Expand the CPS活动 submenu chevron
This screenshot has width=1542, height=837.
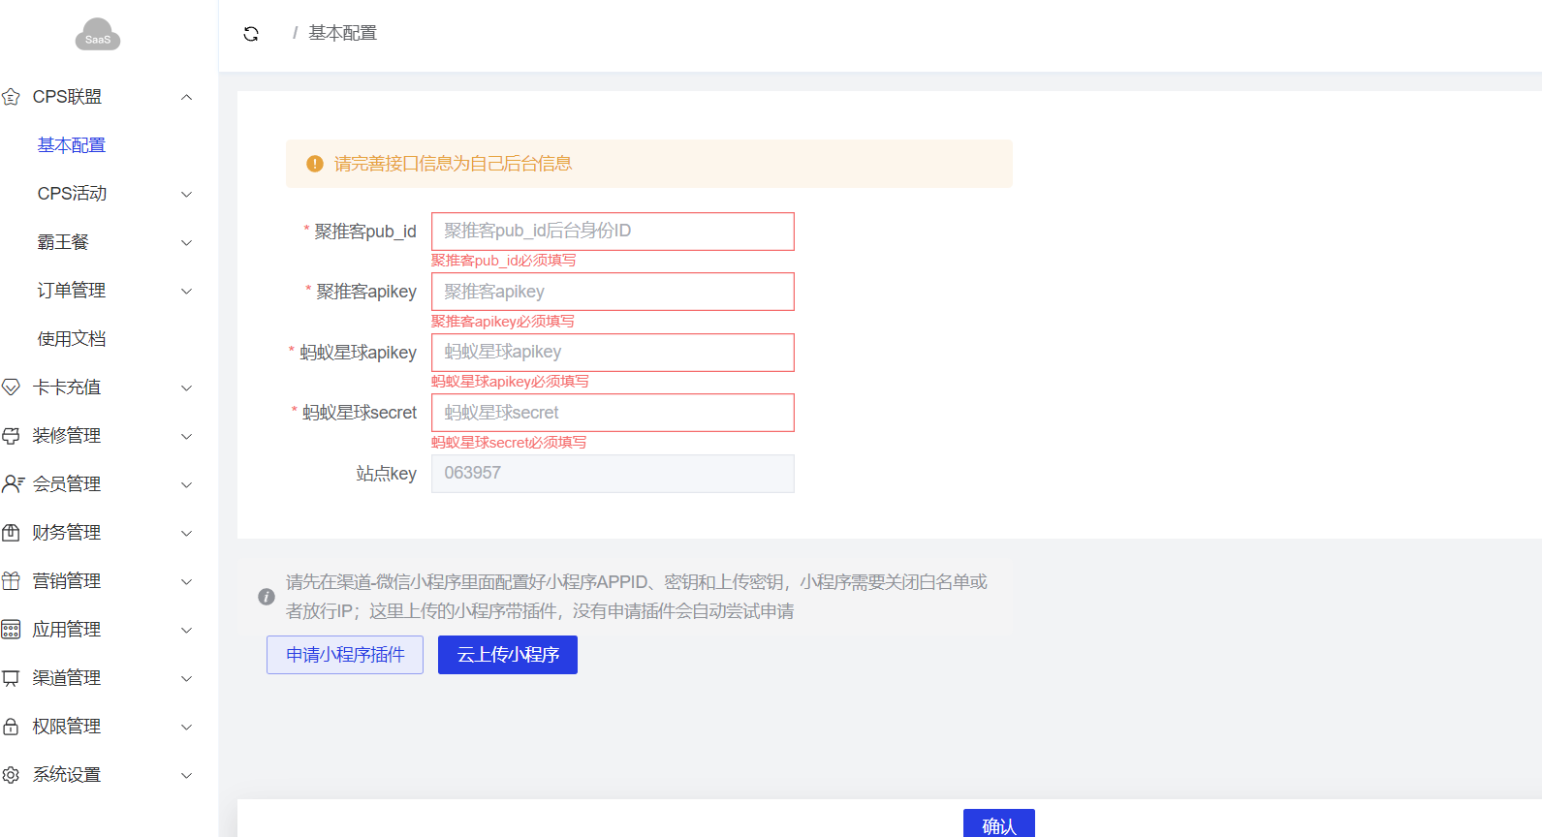tap(187, 194)
